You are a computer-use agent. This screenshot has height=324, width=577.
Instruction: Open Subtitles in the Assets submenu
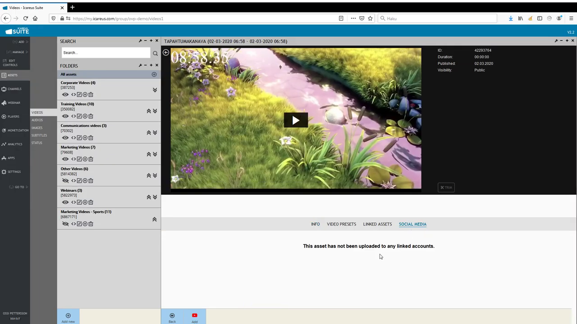click(39, 135)
